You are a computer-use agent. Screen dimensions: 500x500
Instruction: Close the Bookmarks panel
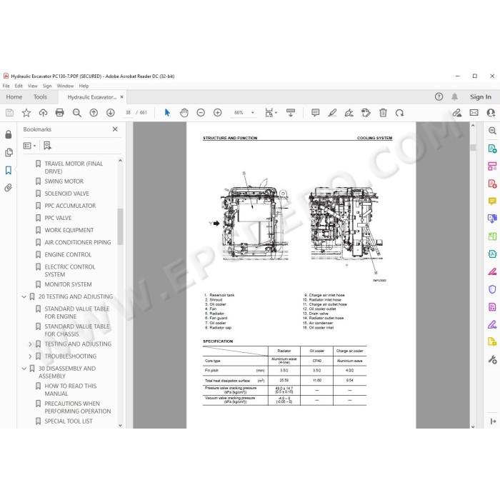pyautogui.click(x=115, y=129)
